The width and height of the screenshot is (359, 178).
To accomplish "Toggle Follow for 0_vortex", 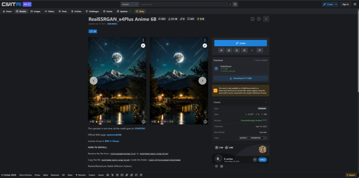I will (262, 159).
